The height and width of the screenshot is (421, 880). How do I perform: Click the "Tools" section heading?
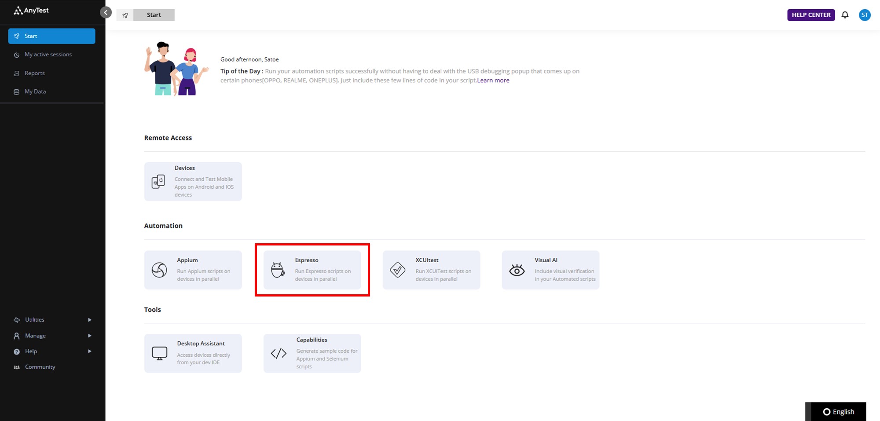point(153,310)
